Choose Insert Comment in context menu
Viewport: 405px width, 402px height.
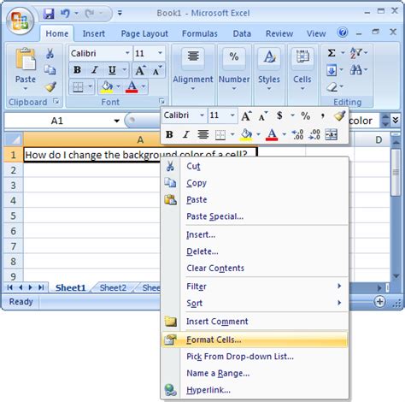pyautogui.click(x=255, y=322)
